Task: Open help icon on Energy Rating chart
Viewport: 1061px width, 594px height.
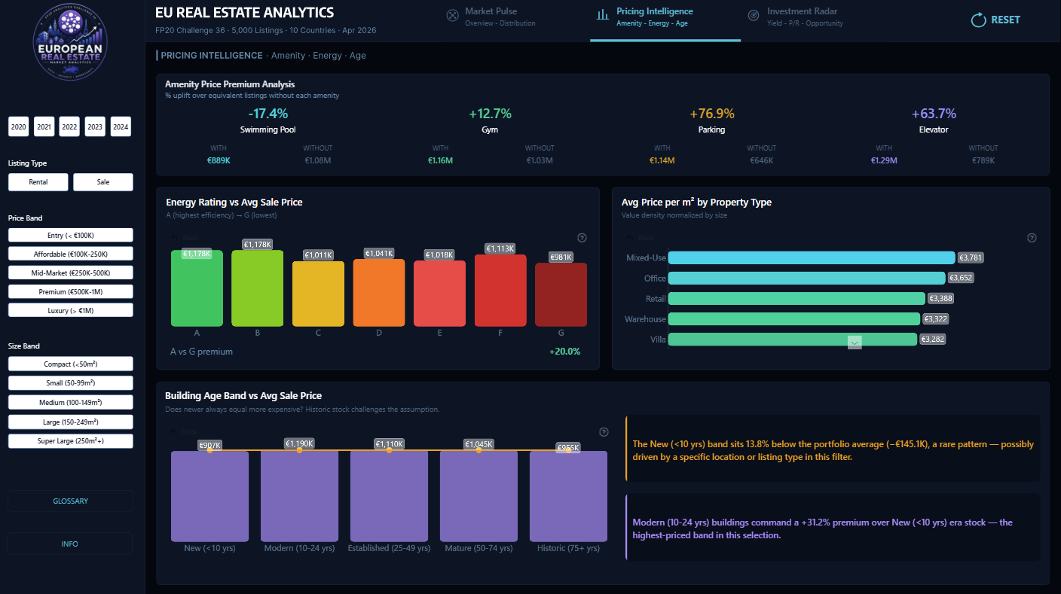Action: pyautogui.click(x=582, y=238)
